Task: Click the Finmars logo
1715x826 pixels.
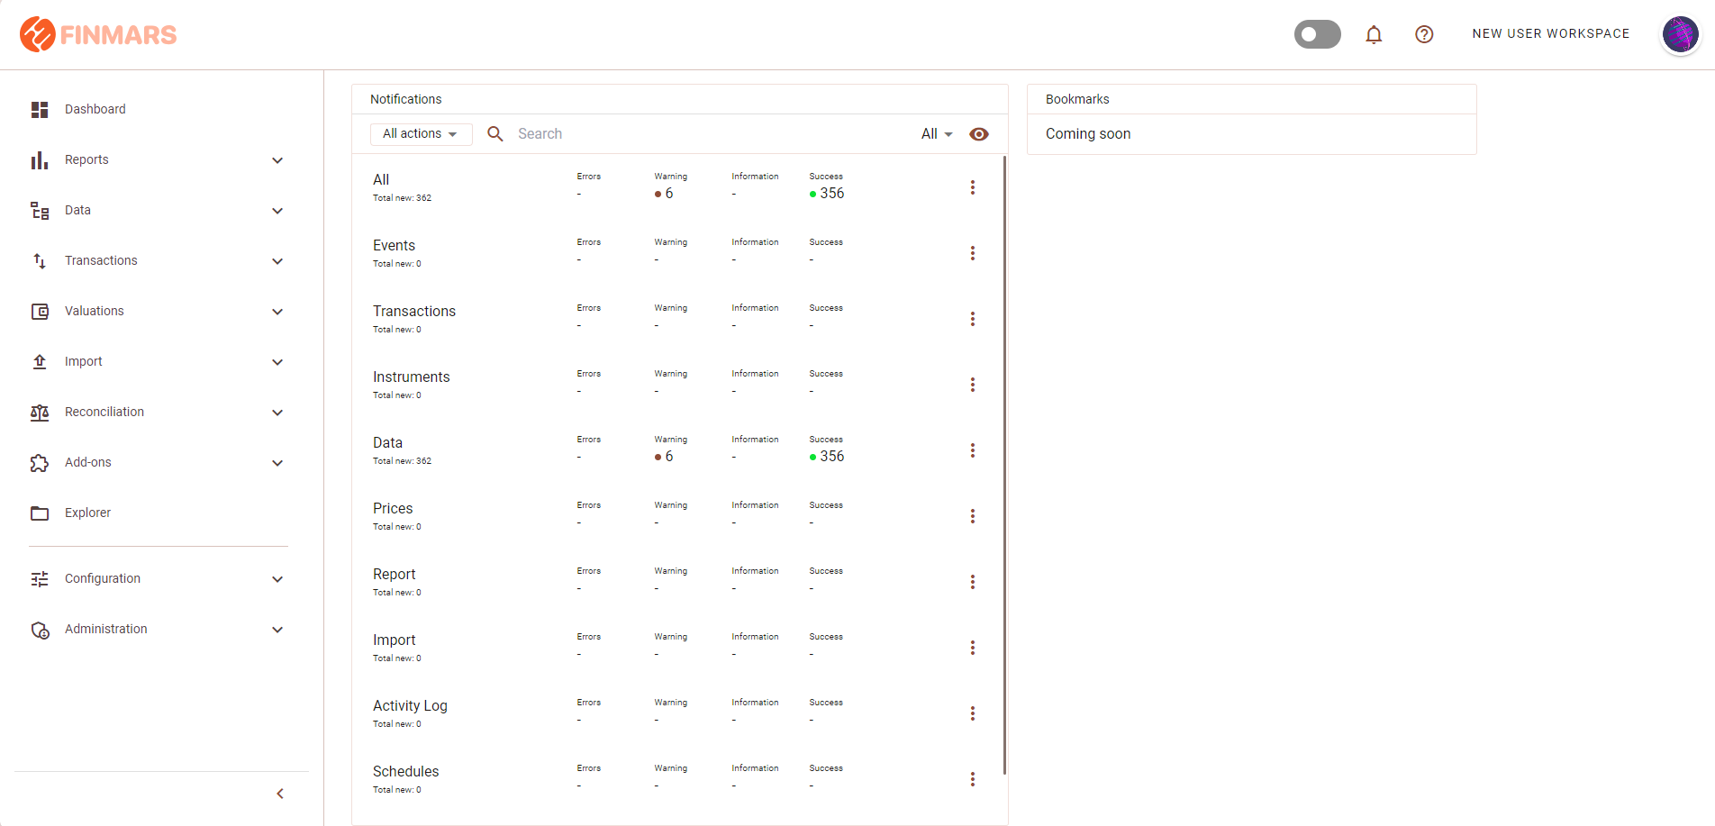Action: coord(98,34)
